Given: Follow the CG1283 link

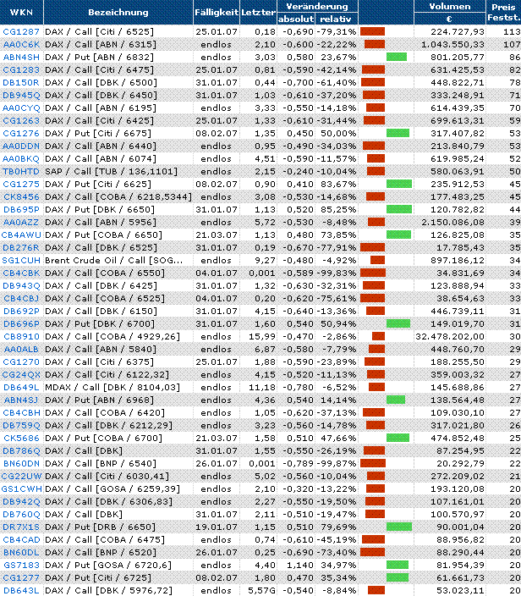Looking at the screenshot, I should [21, 70].
